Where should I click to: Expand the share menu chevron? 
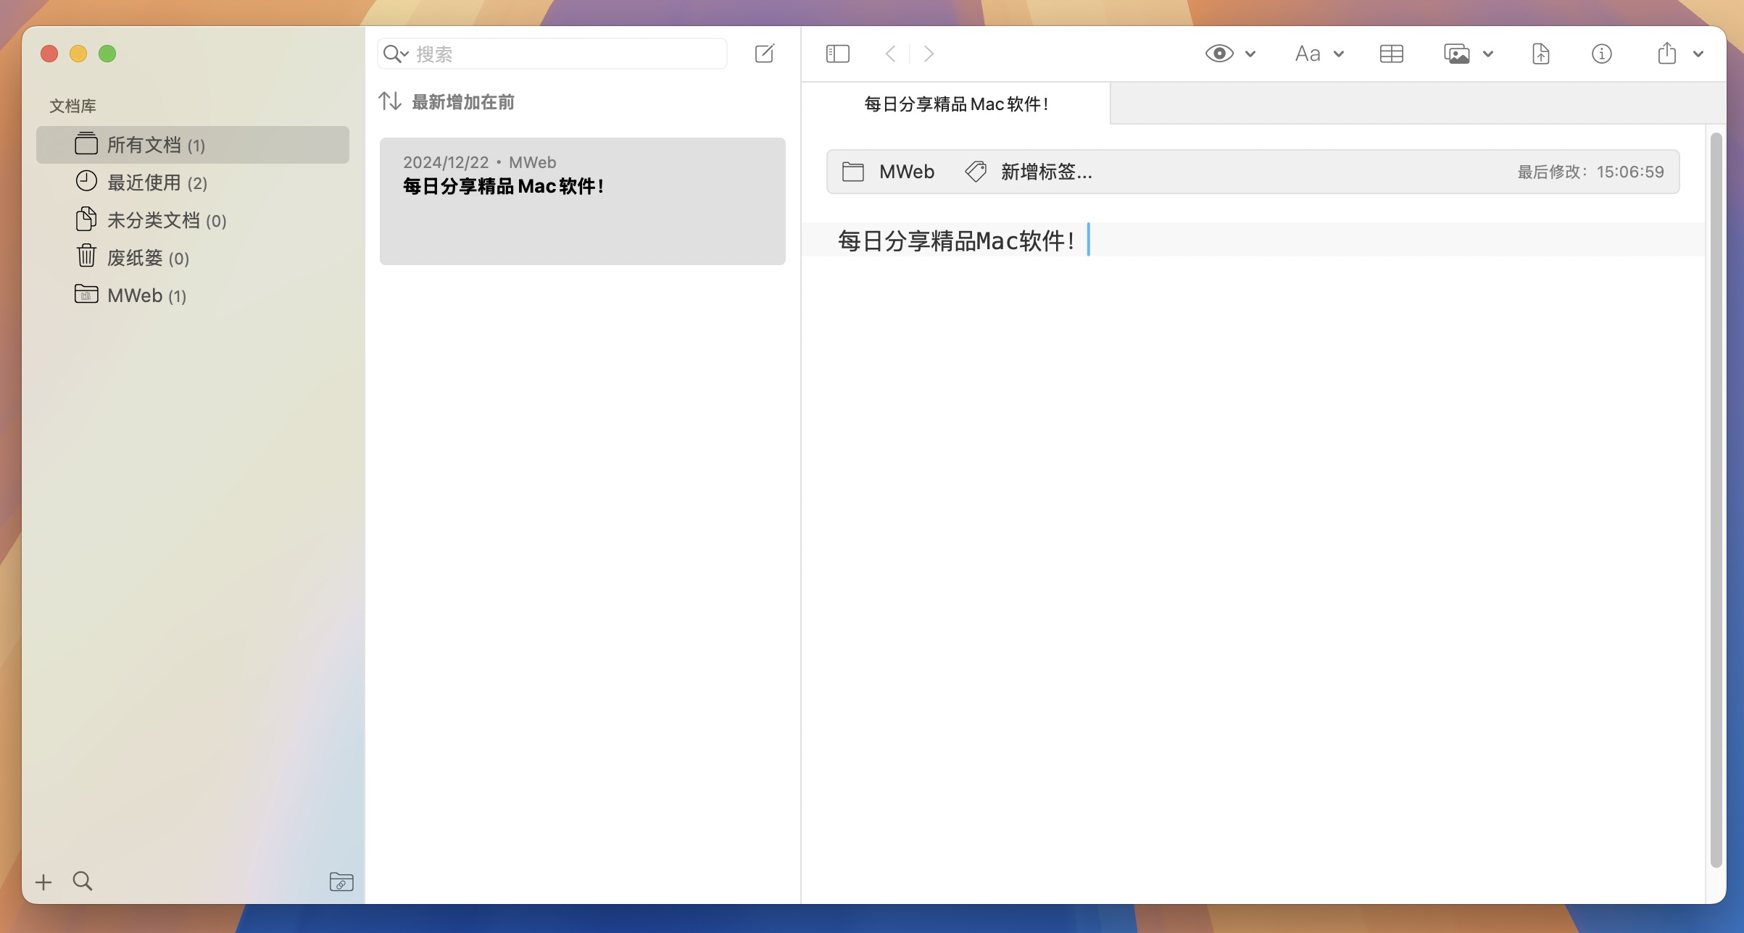[1698, 54]
